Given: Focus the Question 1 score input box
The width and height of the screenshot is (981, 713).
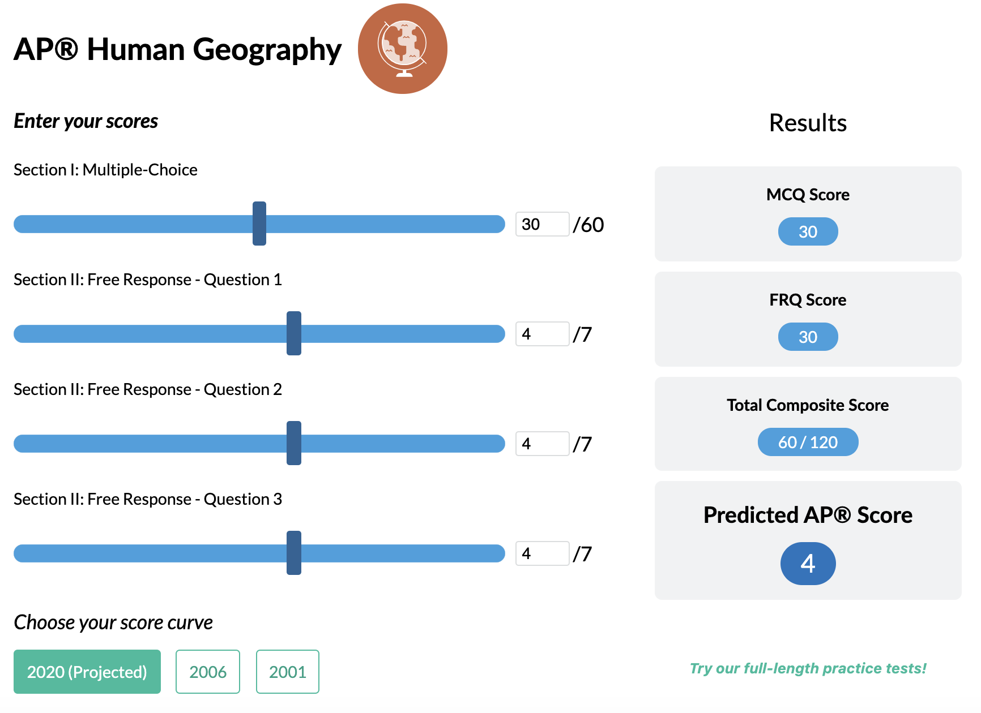Looking at the screenshot, I should coord(542,334).
